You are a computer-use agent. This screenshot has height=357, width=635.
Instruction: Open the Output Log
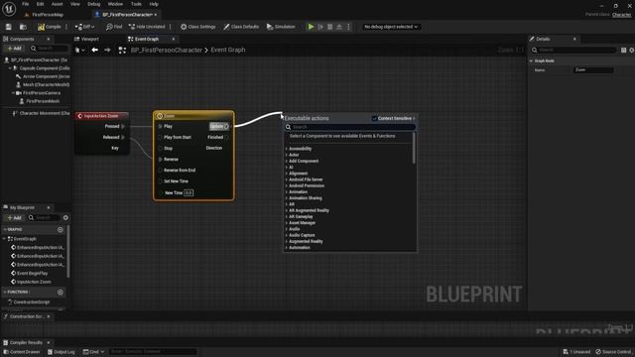pyautogui.click(x=62, y=352)
